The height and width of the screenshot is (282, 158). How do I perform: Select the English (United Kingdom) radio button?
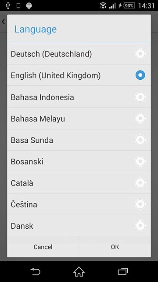(x=140, y=75)
